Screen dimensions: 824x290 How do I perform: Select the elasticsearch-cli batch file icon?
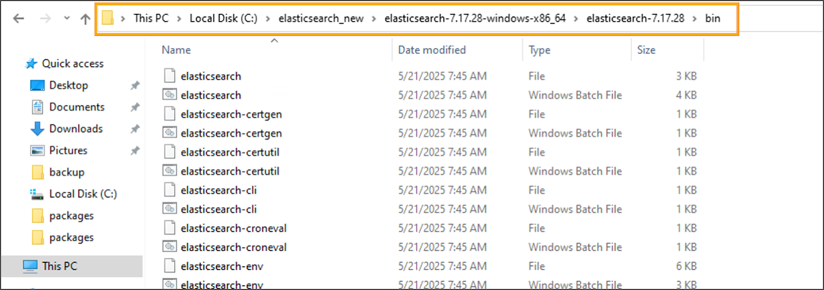pos(169,209)
